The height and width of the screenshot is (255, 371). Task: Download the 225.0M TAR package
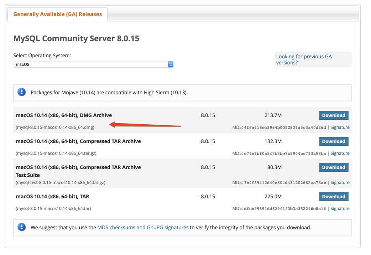(334, 197)
